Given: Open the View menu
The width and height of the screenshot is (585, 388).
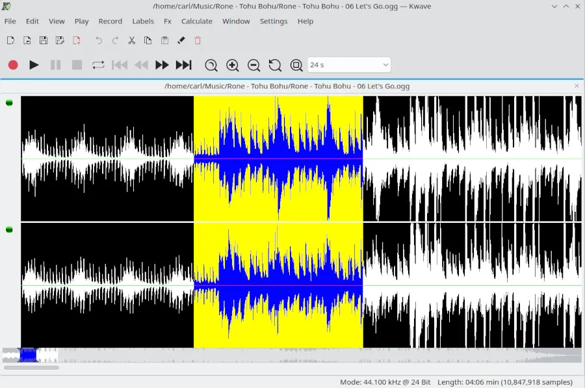Looking at the screenshot, I should [x=57, y=21].
